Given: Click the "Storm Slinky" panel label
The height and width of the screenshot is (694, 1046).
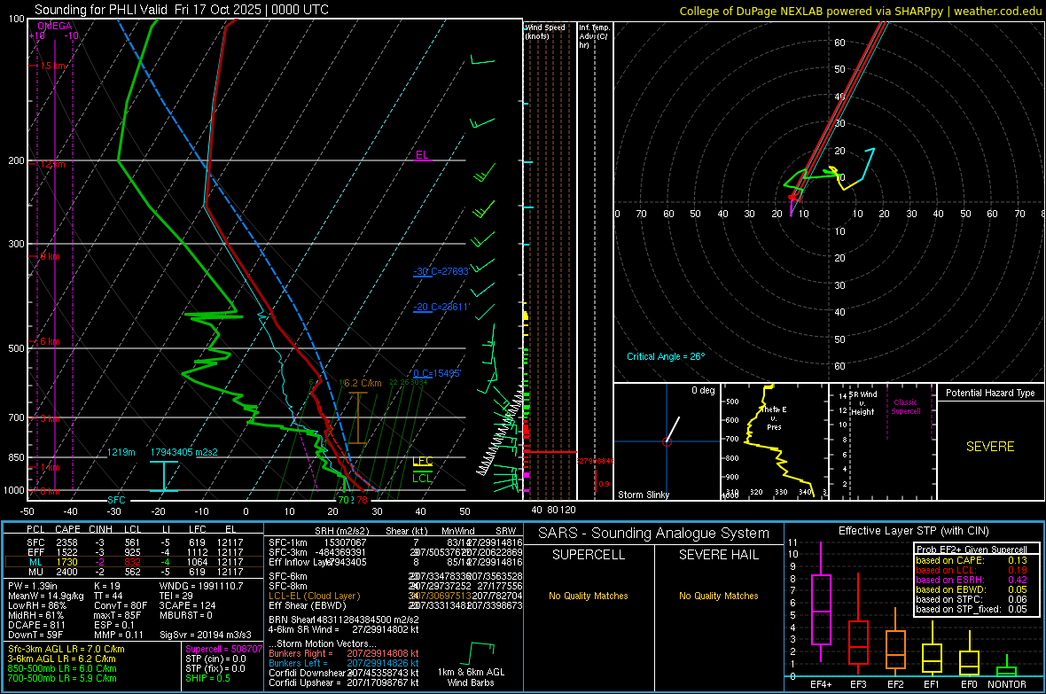Looking at the screenshot, I should click(644, 495).
